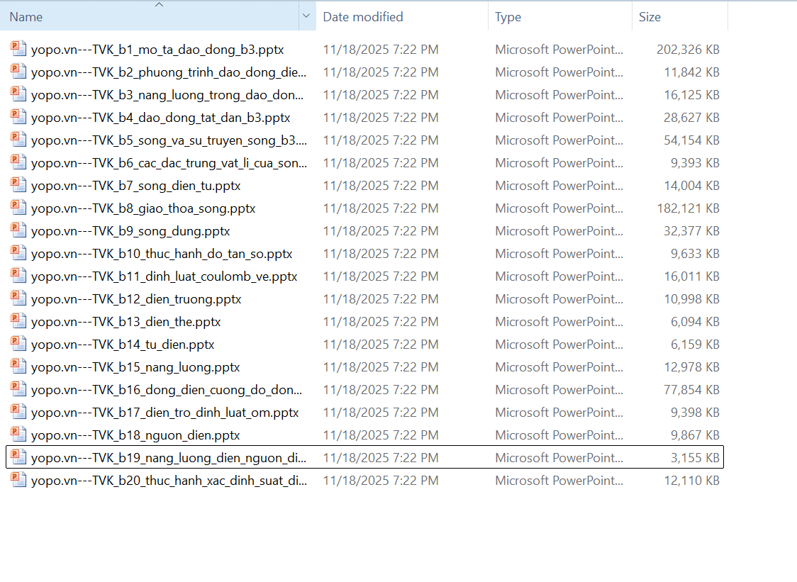The height and width of the screenshot is (582, 797).
Task: Select the b17_dien_tro_dinh_luat_om.pptx file
Action: click(165, 413)
